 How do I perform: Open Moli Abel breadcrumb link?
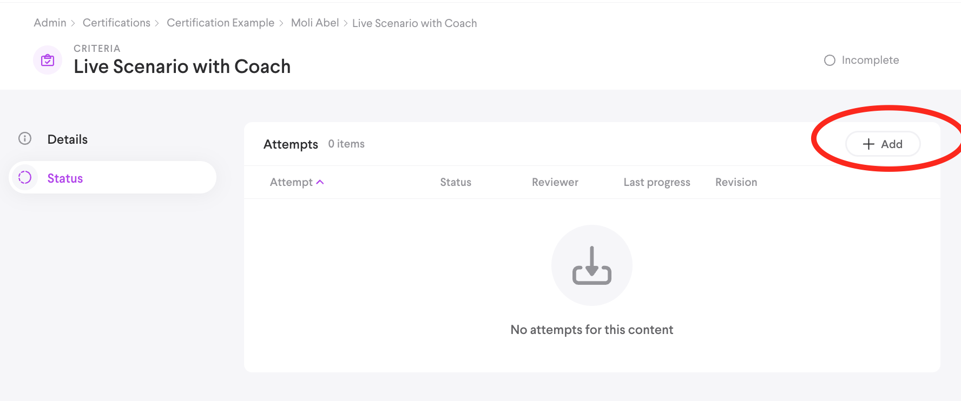tap(315, 23)
